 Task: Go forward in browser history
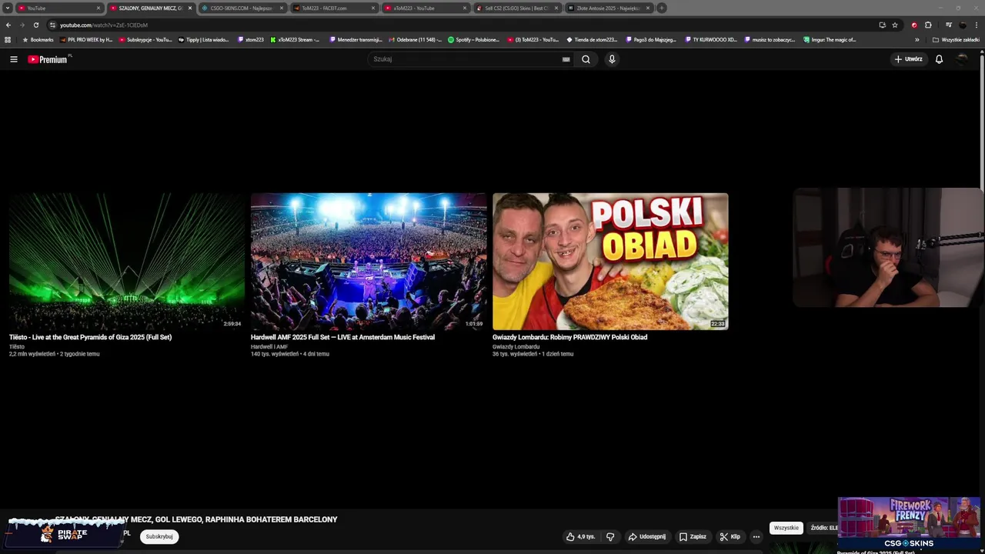click(x=22, y=25)
